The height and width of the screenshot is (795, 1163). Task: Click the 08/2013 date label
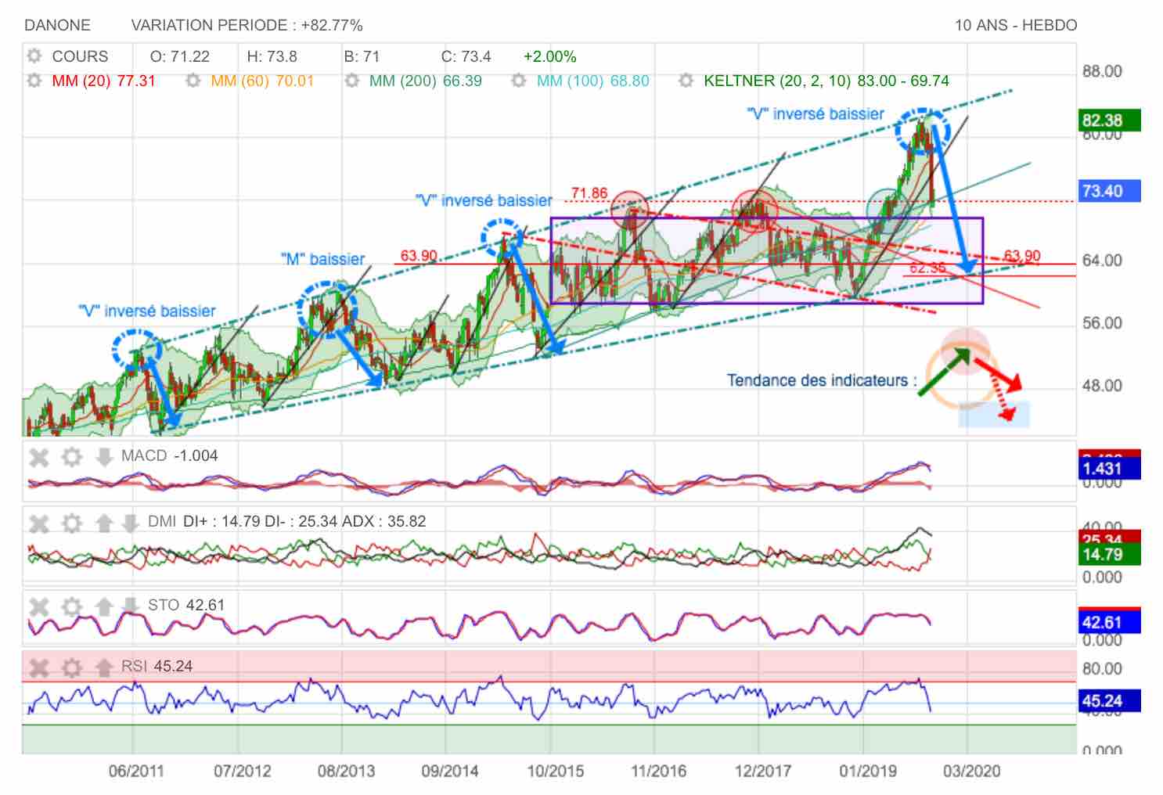pyautogui.click(x=346, y=771)
